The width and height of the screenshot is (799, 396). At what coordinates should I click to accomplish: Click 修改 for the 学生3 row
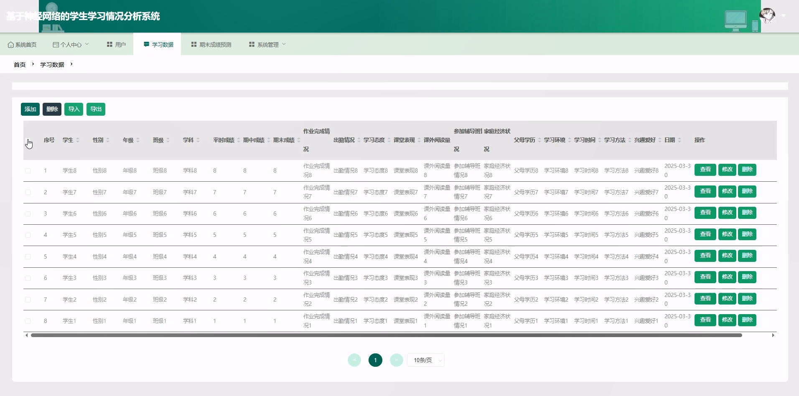coord(727,277)
